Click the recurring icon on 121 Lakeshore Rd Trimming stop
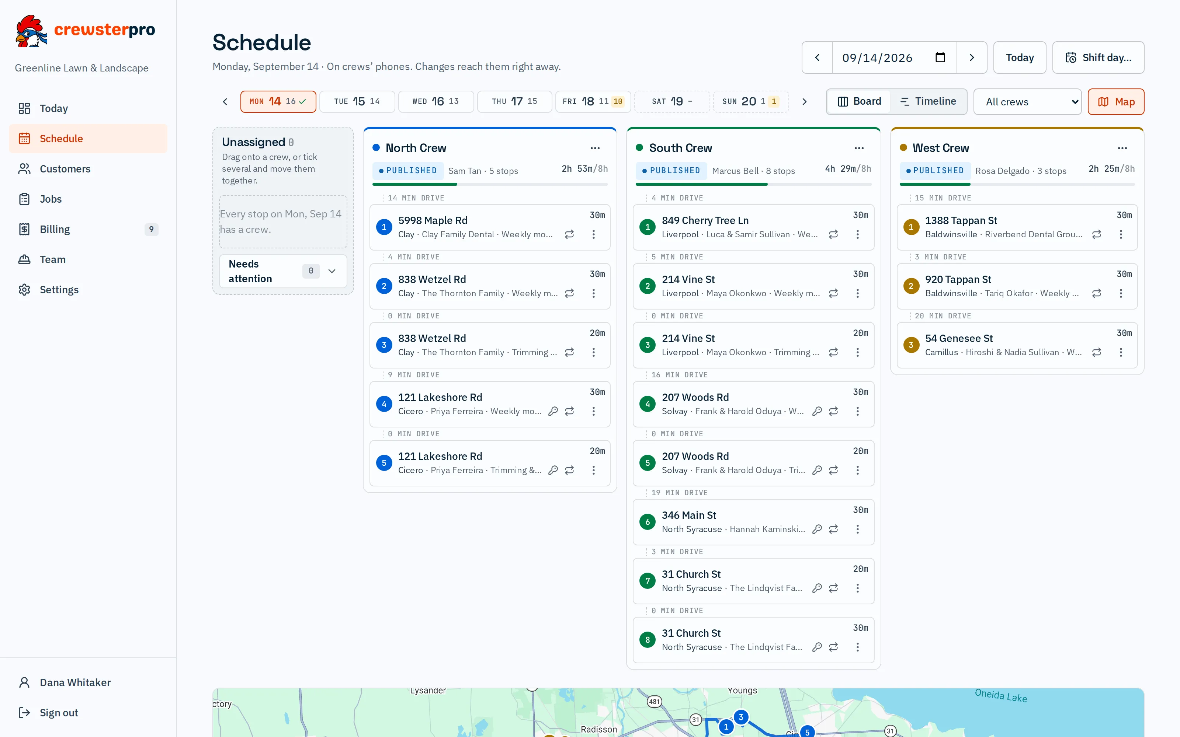The width and height of the screenshot is (1180, 737). [x=569, y=470]
